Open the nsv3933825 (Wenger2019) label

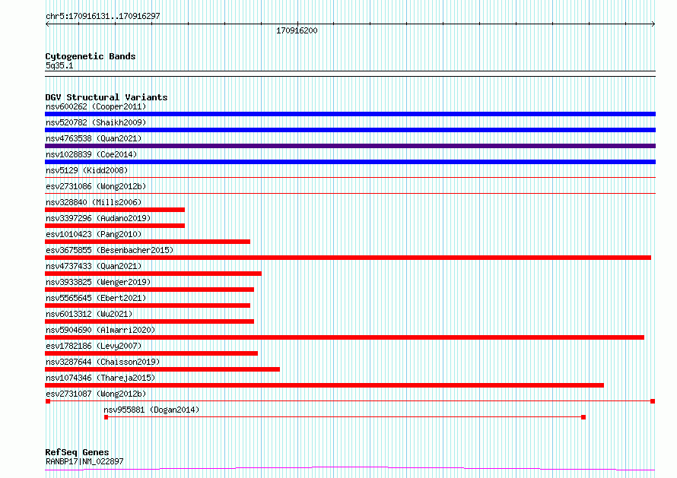[98, 282]
